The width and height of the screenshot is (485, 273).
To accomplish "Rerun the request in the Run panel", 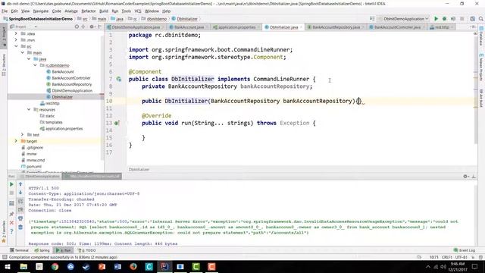I will point(11,184).
